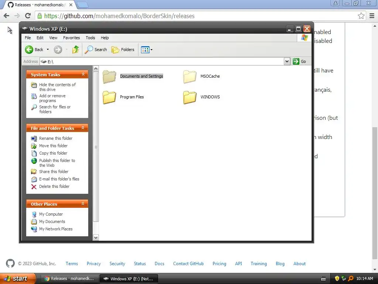Open the Terms footer link
Viewport: 378px width, 284px height.
pyautogui.click(x=72, y=263)
